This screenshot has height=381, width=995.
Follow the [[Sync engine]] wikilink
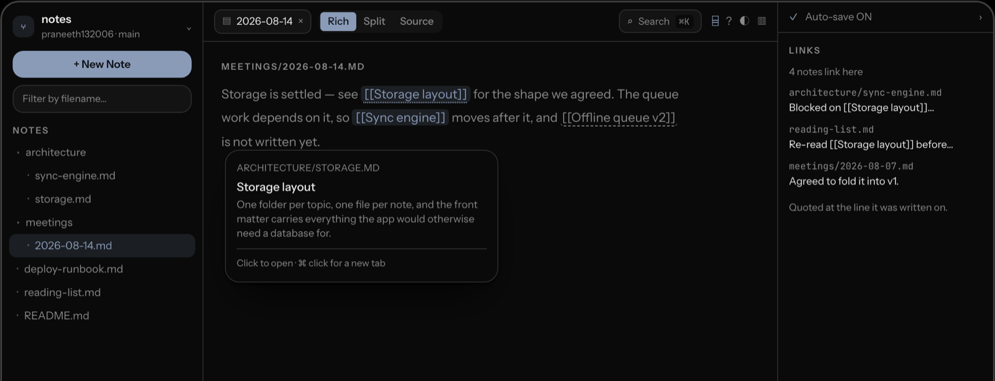pyautogui.click(x=400, y=117)
